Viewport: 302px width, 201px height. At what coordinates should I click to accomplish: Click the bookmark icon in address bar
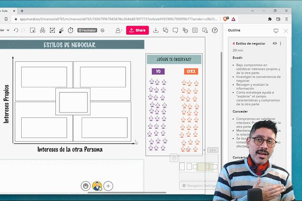click(x=6, y=19)
